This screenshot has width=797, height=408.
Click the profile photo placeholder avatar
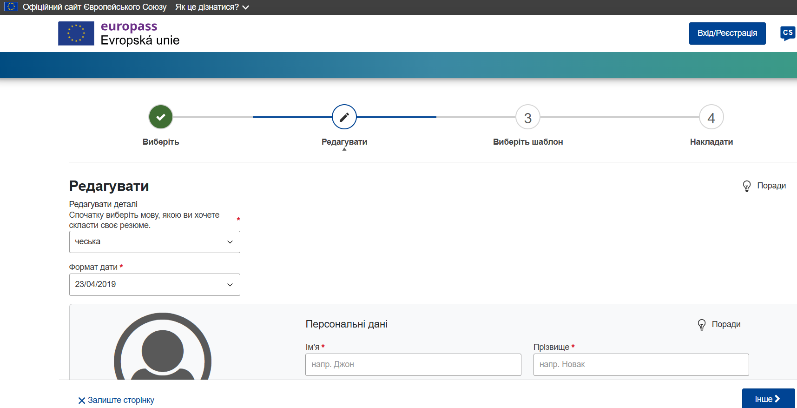163,349
